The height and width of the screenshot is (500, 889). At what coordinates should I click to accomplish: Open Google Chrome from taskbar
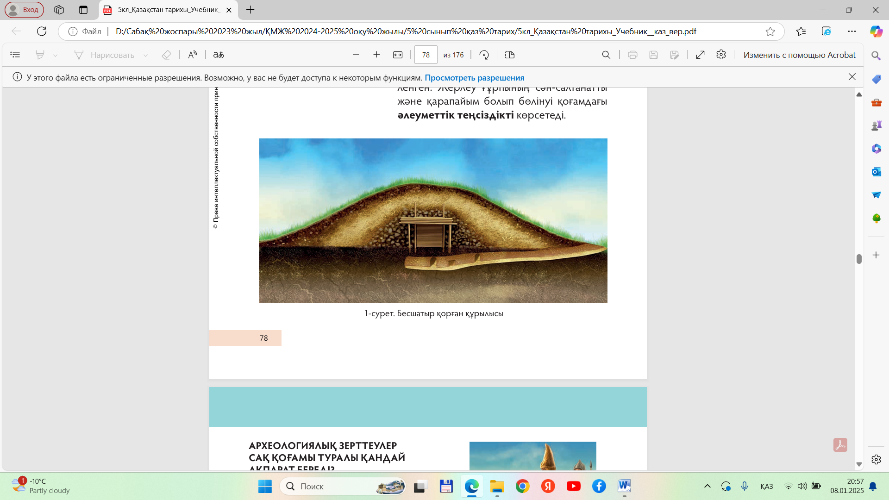pos(522,486)
